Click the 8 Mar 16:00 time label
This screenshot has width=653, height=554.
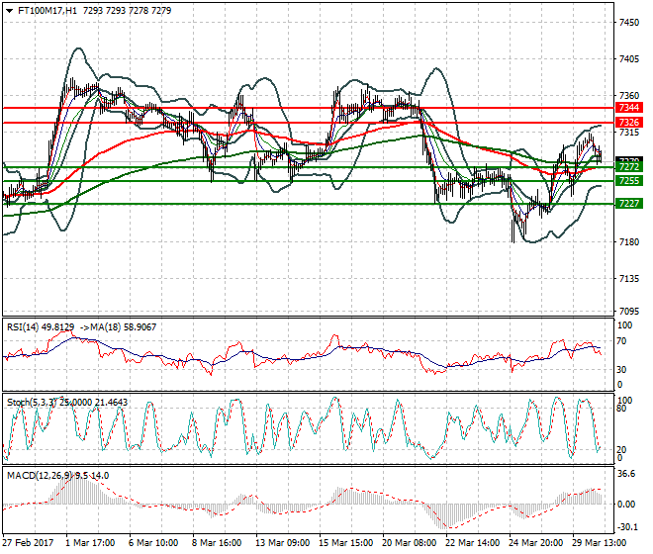pyautogui.click(x=217, y=543)
